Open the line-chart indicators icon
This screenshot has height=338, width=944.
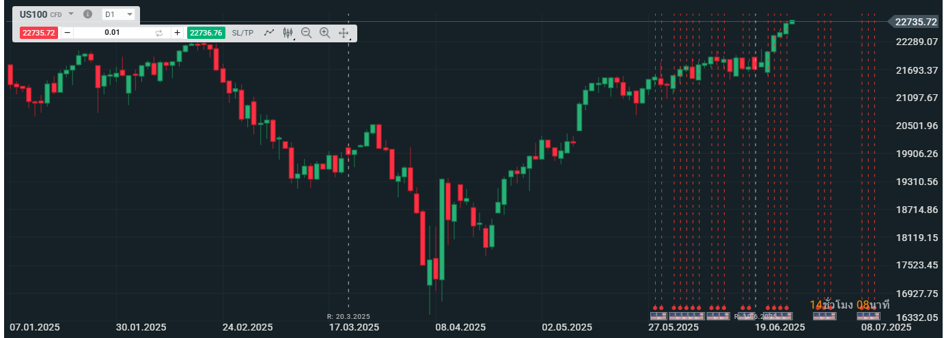coord(269,33)
